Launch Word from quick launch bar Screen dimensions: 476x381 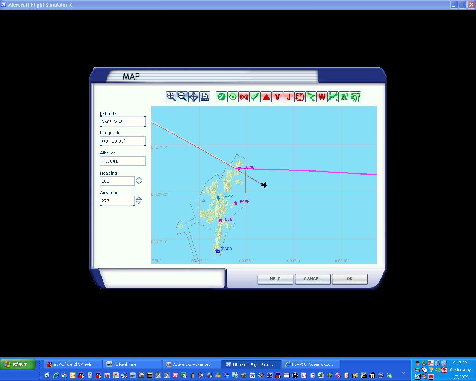[253, 375]
